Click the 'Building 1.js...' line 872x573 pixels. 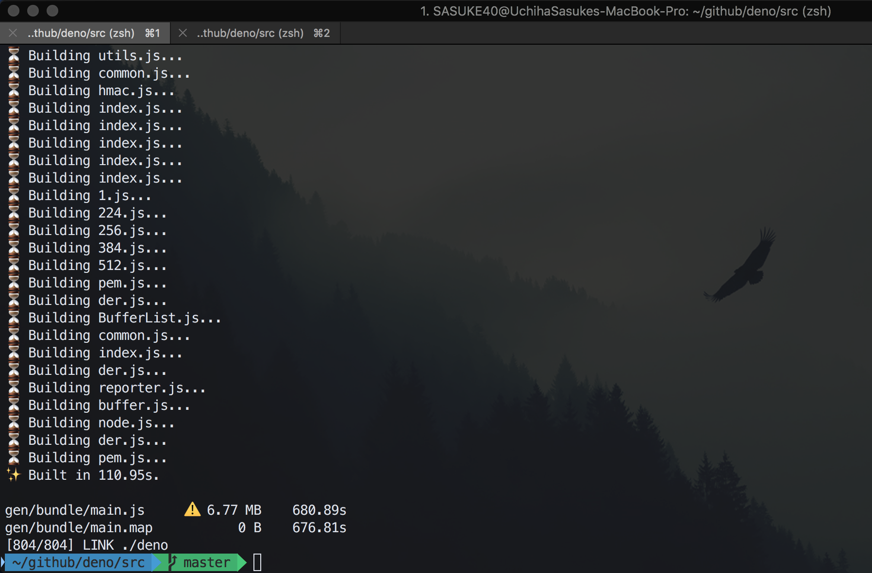pyautogui.click(x=90, y=196)
